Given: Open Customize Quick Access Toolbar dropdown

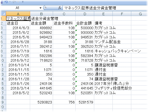Looking at the screenshot, I should tap(23, 2).
